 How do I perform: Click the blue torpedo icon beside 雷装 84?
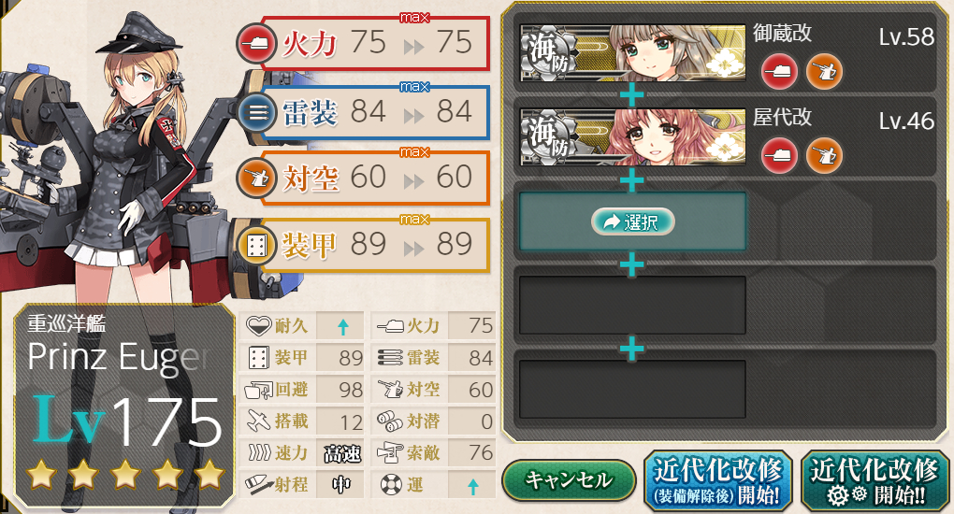click(257, 112)
